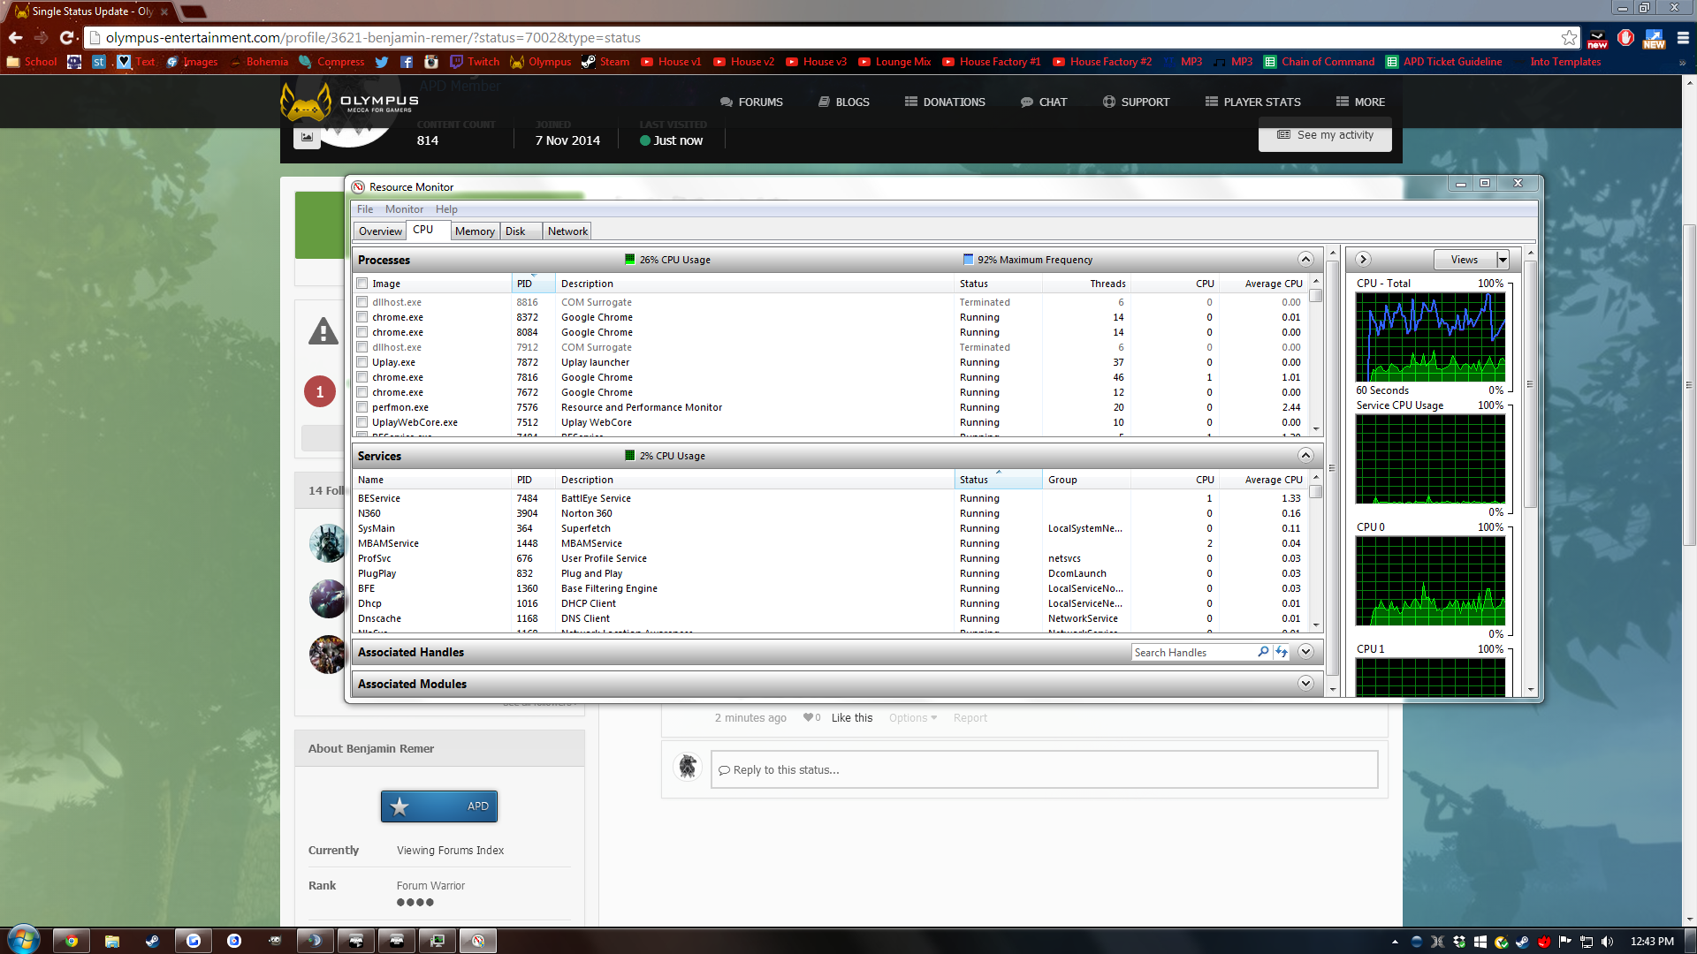Viewport: 1697px width, 954px height.
Task: Go back with the browser back arrow
Action: tap(15, 37)
